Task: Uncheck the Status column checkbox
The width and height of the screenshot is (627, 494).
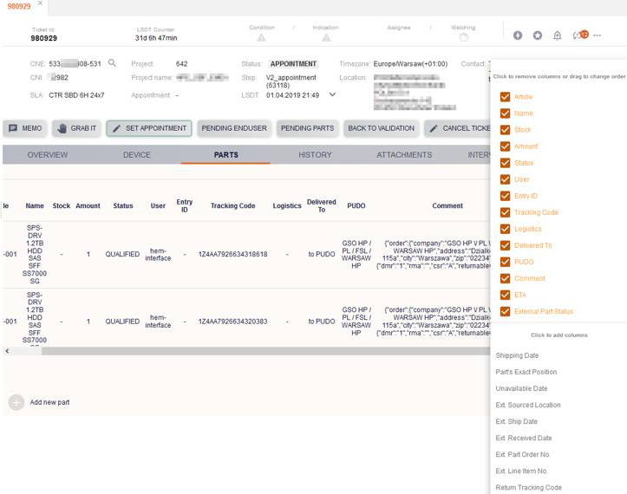Action: 505,163
